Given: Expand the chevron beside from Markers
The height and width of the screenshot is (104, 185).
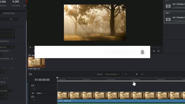Looking at the screenshot, I should [x=15, y=59].
